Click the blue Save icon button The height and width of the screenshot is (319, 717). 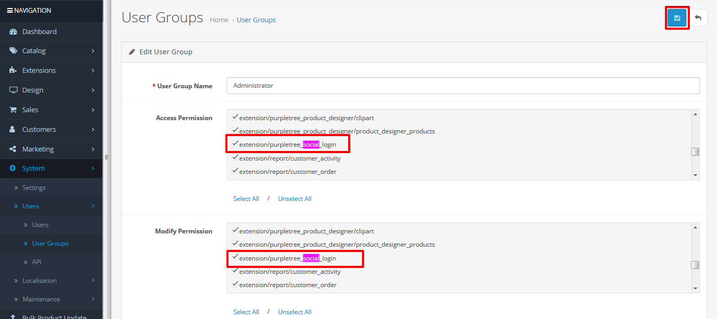pos(677,18)
